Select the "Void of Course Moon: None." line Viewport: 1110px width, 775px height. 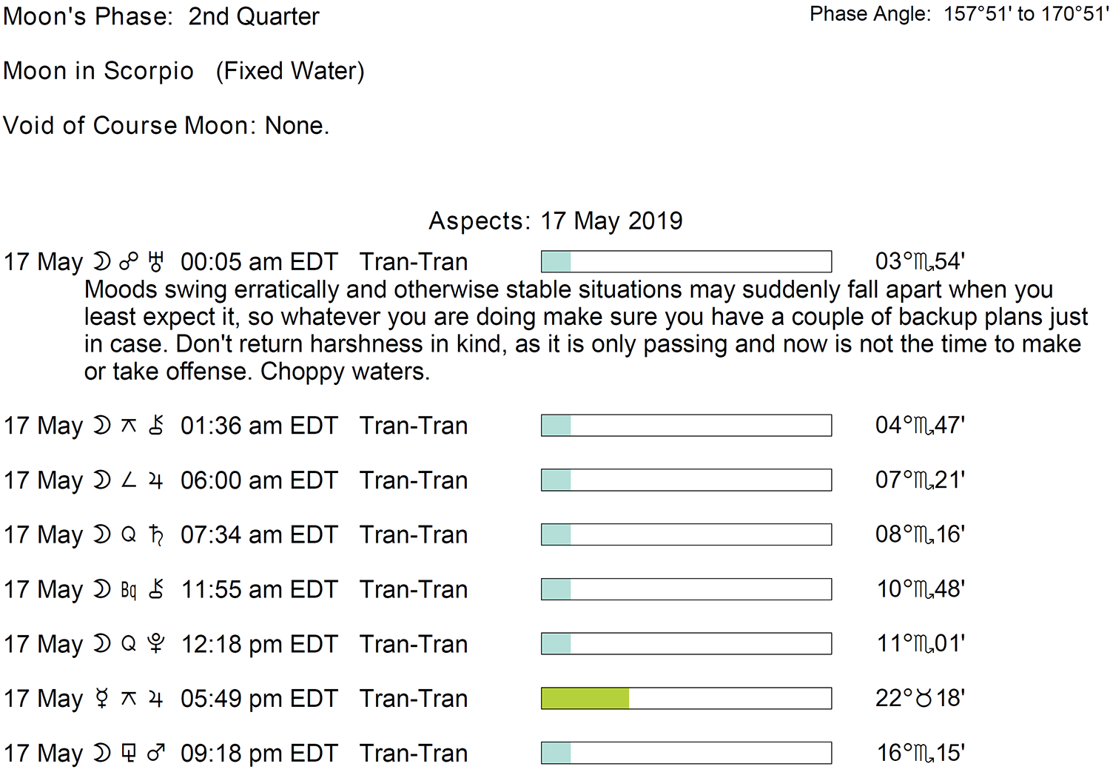click(166, 126)
